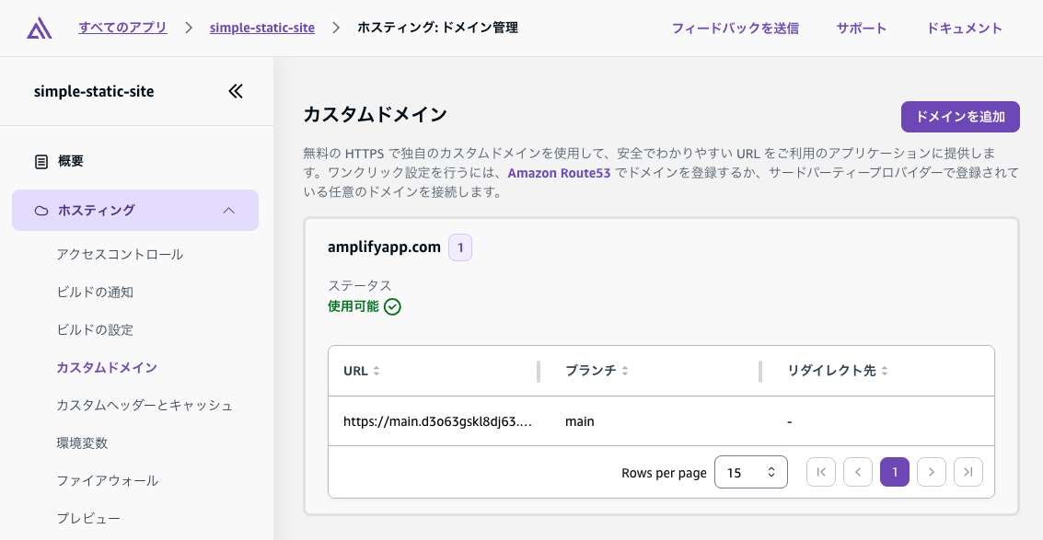Open 環境変数 in the sidebar menu

pos(82,442)
